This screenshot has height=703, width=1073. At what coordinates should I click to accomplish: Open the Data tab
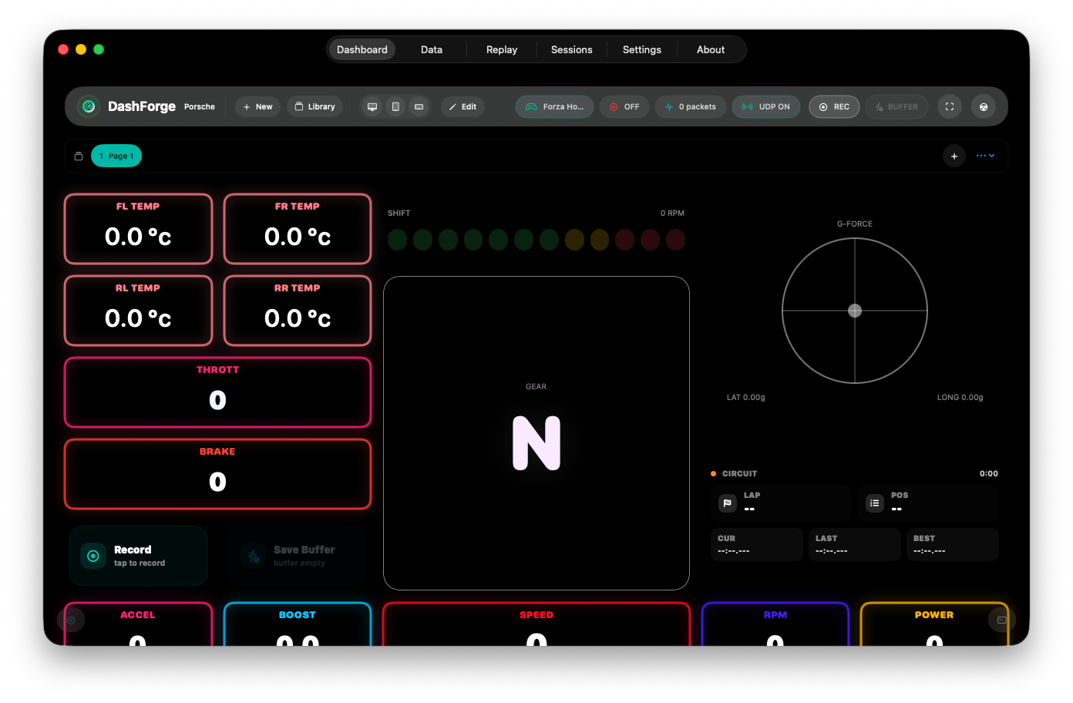pos(432,49)
